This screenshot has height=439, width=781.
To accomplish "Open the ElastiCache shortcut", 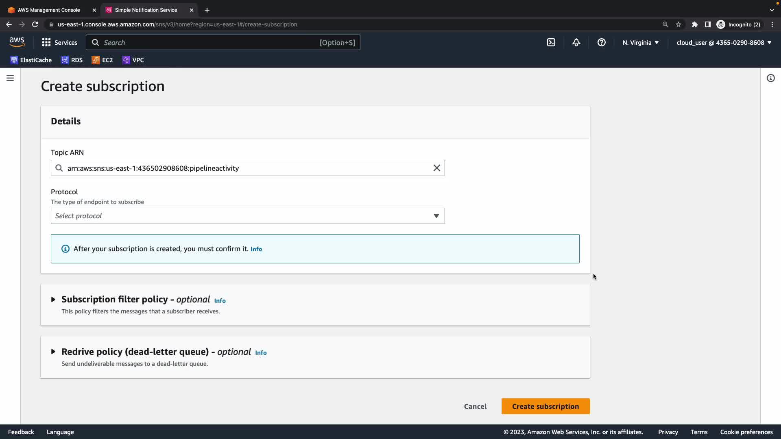I will tap(31, 60).
